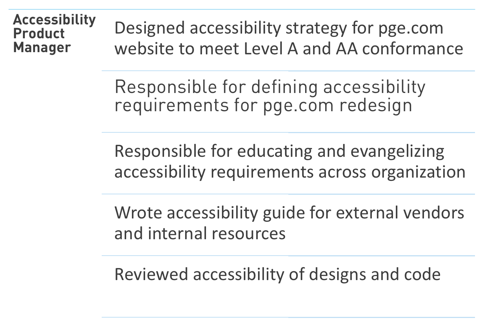Click the 'Level A and AA conformance' text
Image resolution: width=483 pixels, height=326 pixels.
354,48
